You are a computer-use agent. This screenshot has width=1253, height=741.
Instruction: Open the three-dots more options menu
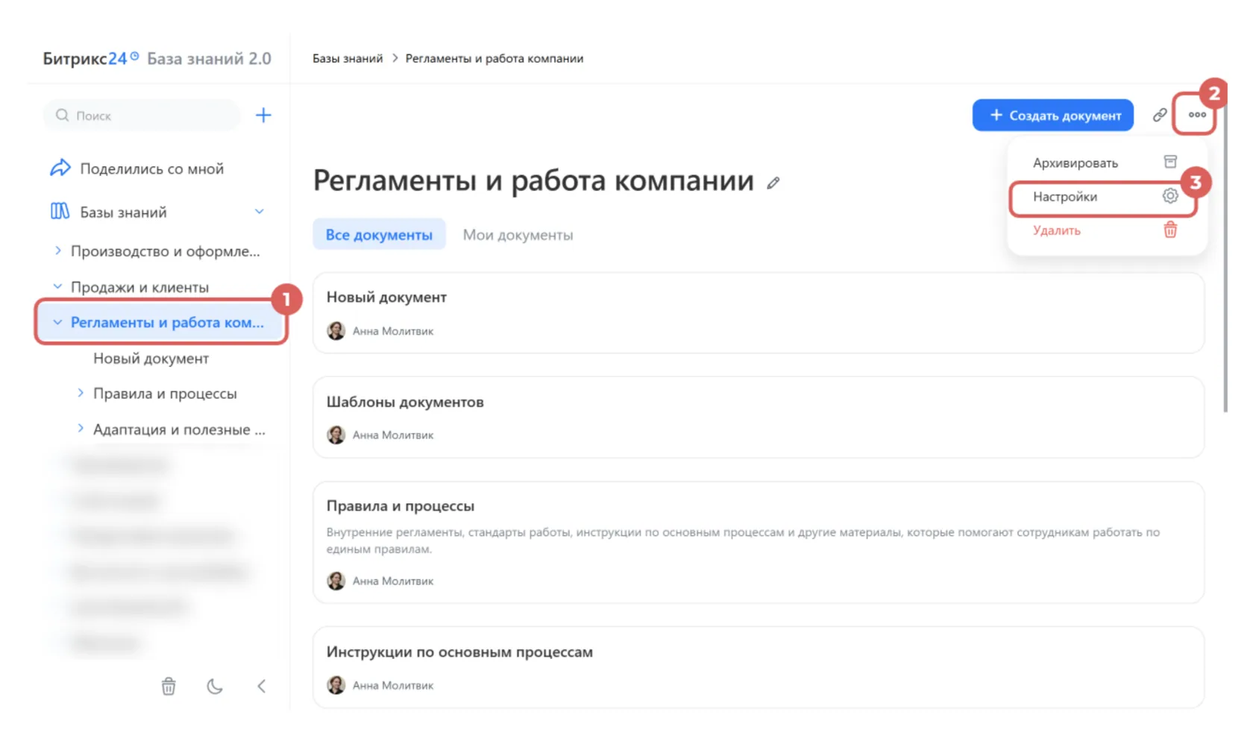(x=1197, y=115)
